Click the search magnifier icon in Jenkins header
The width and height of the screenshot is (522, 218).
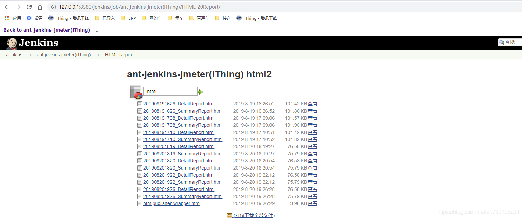pos(501,42)
